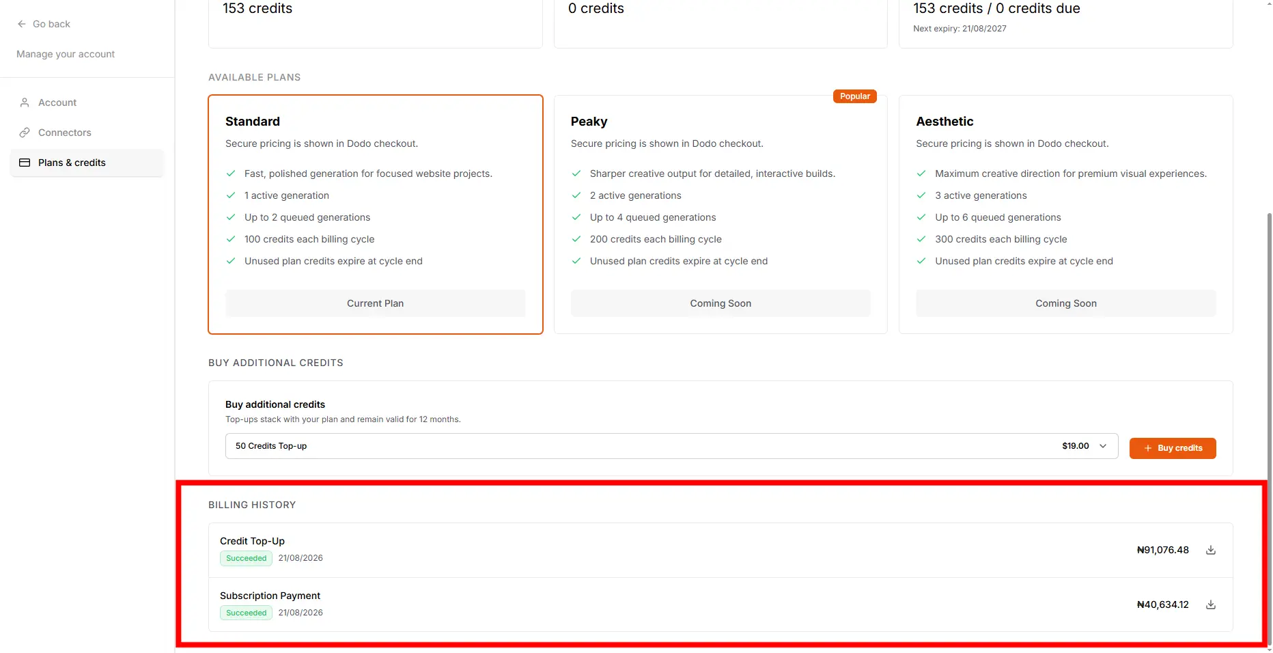Click Succeeded badge on Credit Top-Up
Screen dimensions: 1273x653
pos(246,558)
